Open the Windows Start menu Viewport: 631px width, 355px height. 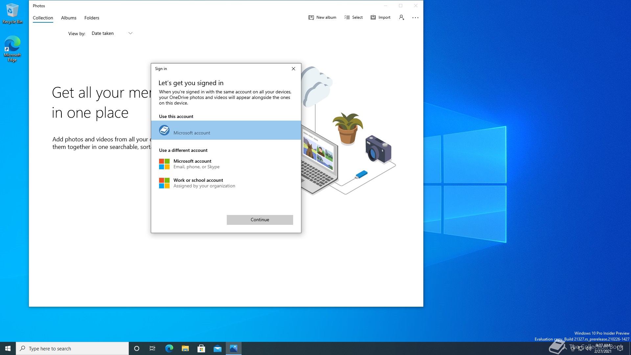point(8,348)
